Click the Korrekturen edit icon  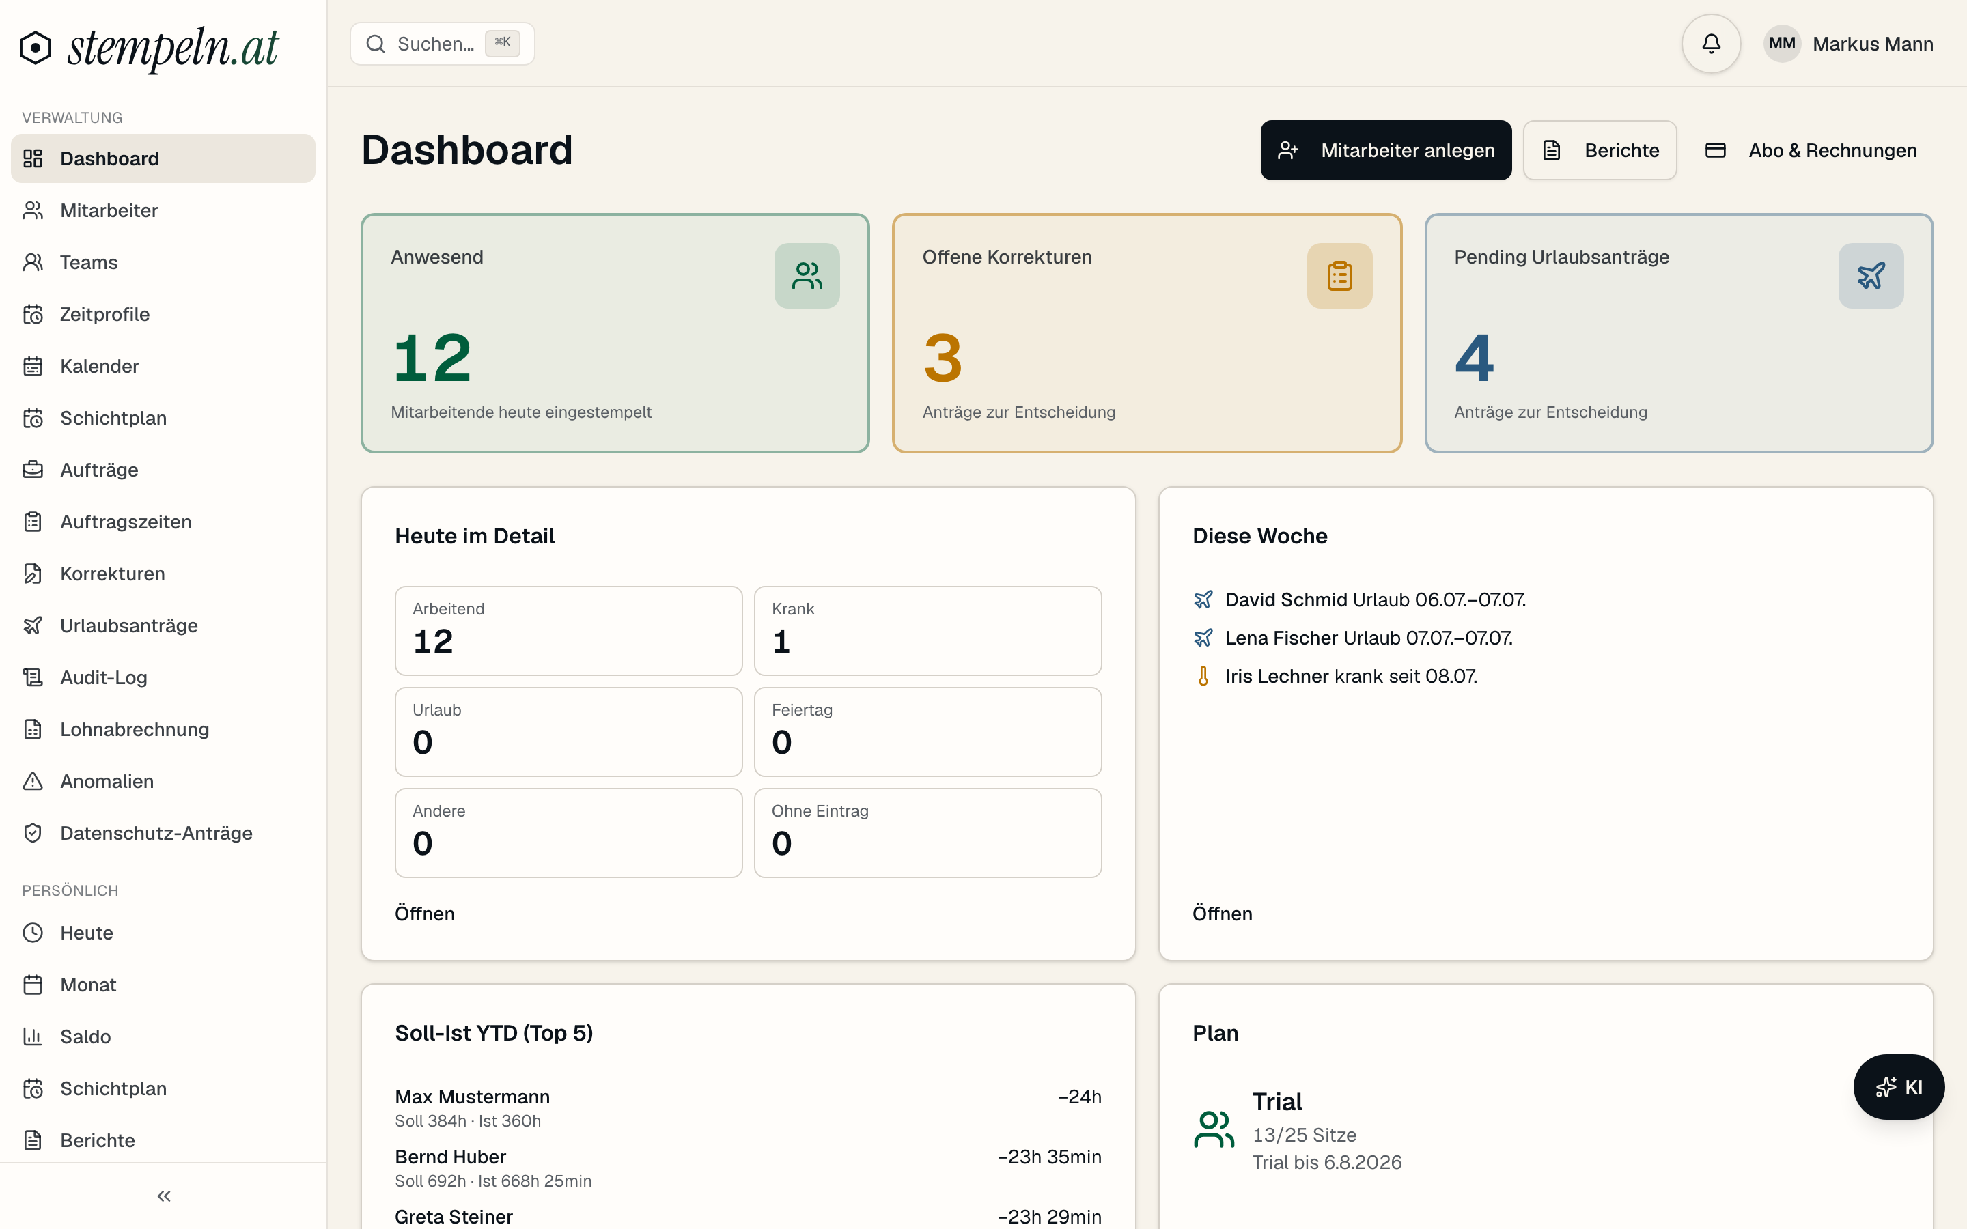[x=33, y=574]
